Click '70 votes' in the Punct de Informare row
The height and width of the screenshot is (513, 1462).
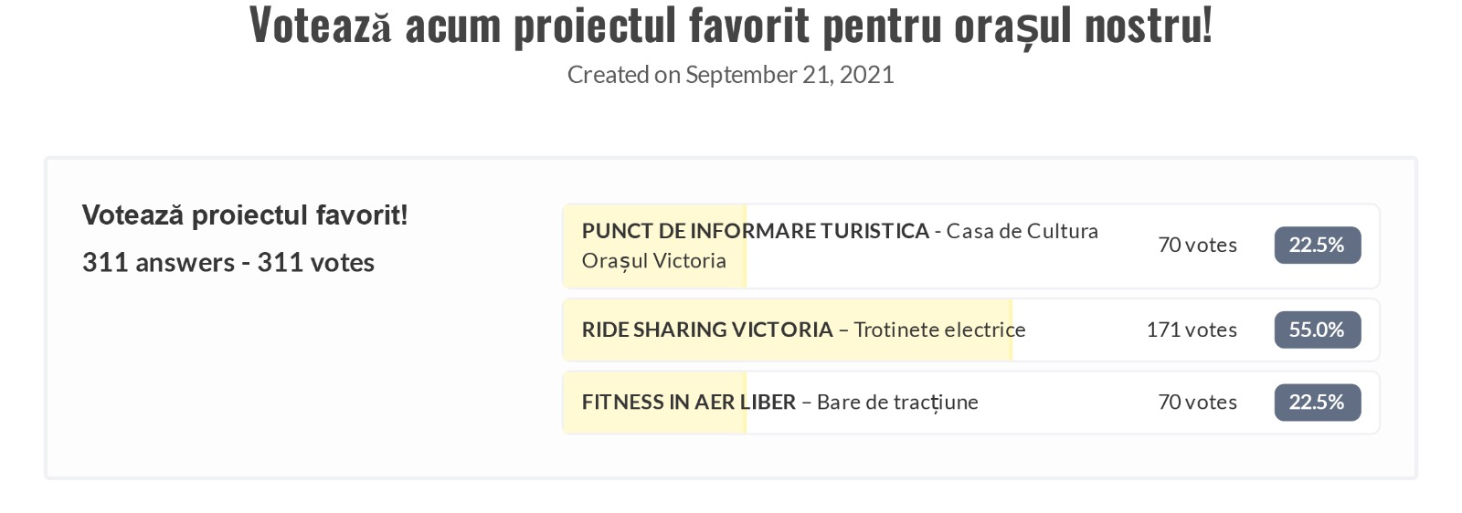pos(1197,246)
